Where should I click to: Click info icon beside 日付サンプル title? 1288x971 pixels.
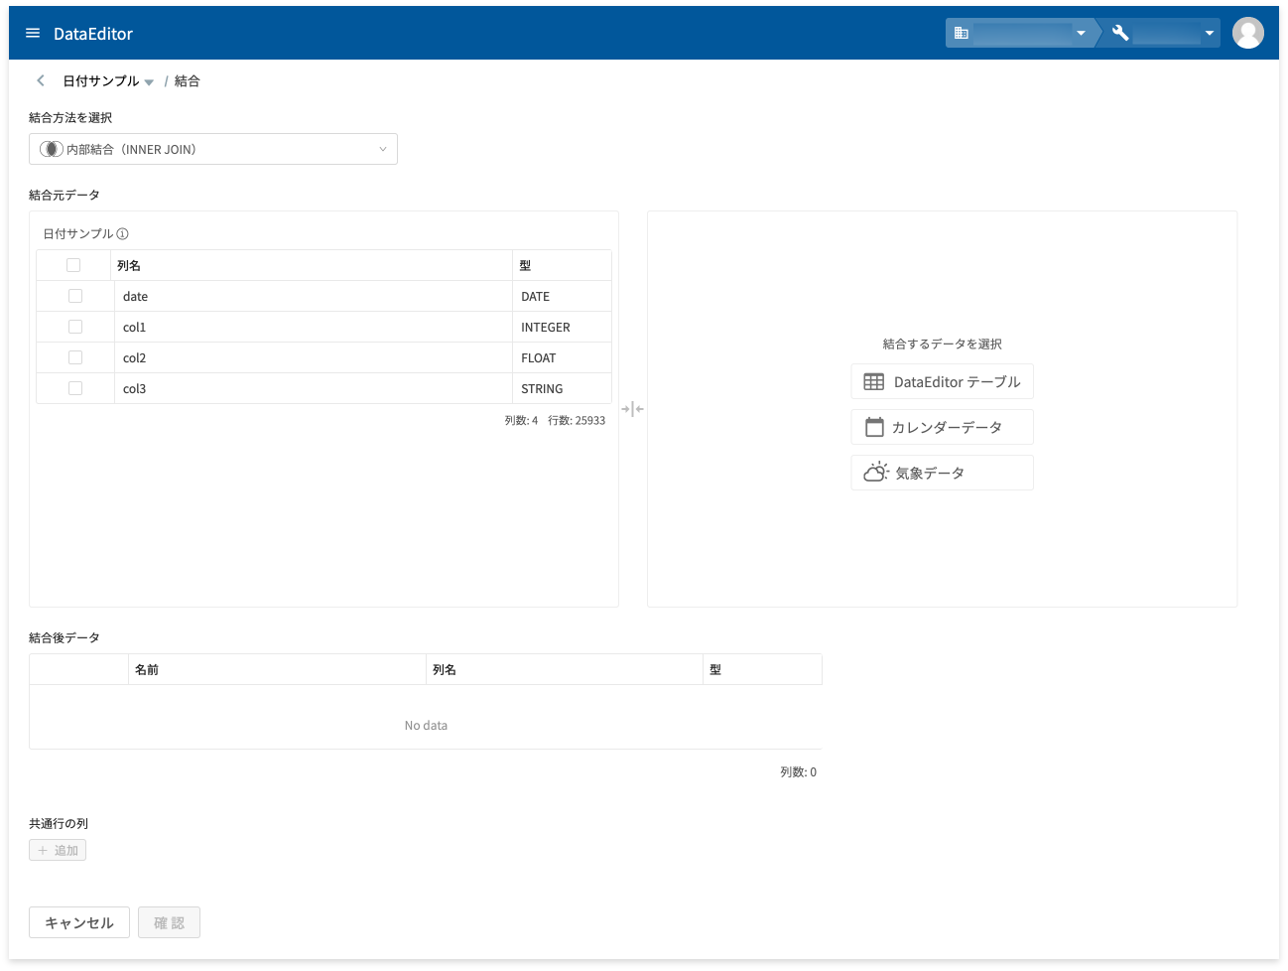pos(123,234)
